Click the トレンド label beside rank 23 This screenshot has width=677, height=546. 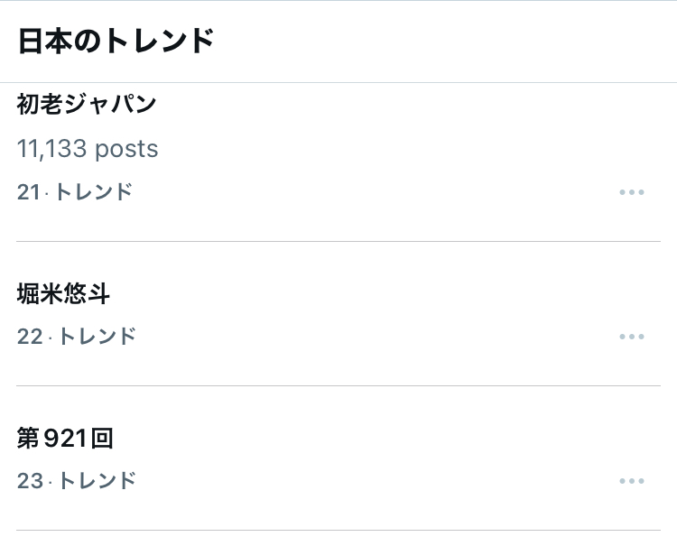(x=97, y=481)
